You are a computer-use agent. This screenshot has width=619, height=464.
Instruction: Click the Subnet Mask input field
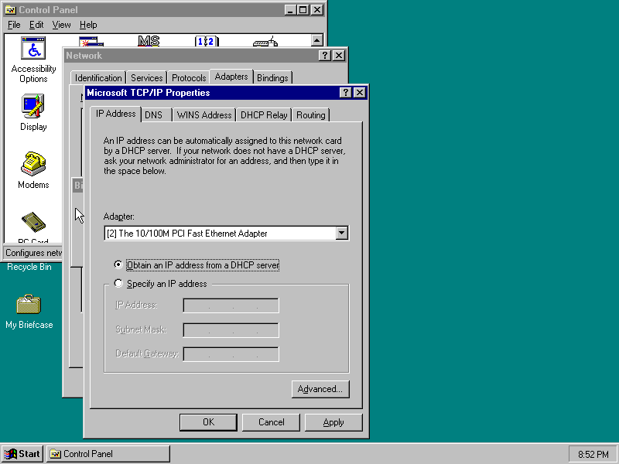click(231, 330)
